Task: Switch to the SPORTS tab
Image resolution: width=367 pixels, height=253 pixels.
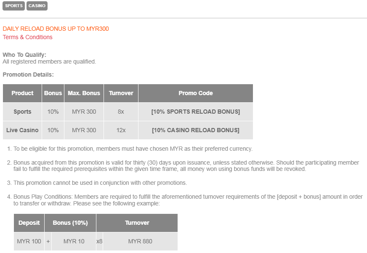Action: [14, 6]
